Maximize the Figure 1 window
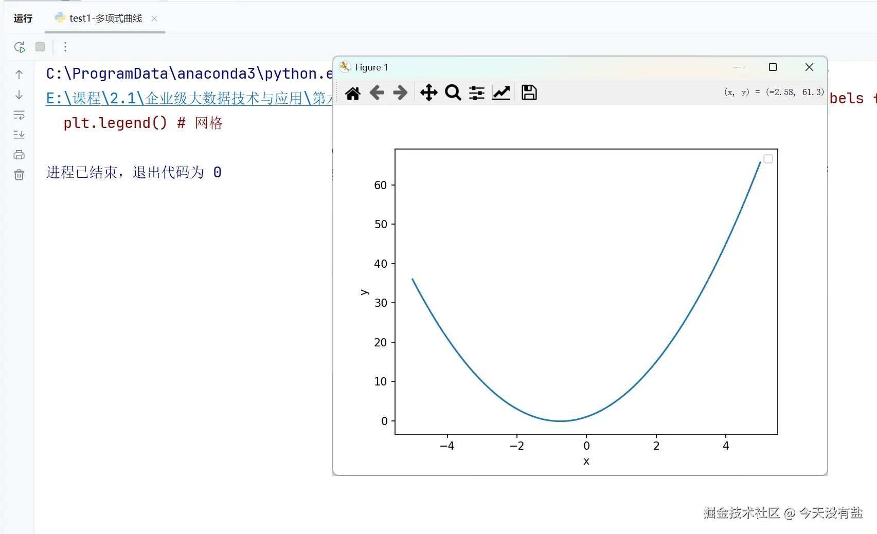Screen dimensions: 877x534 point(773,67)
